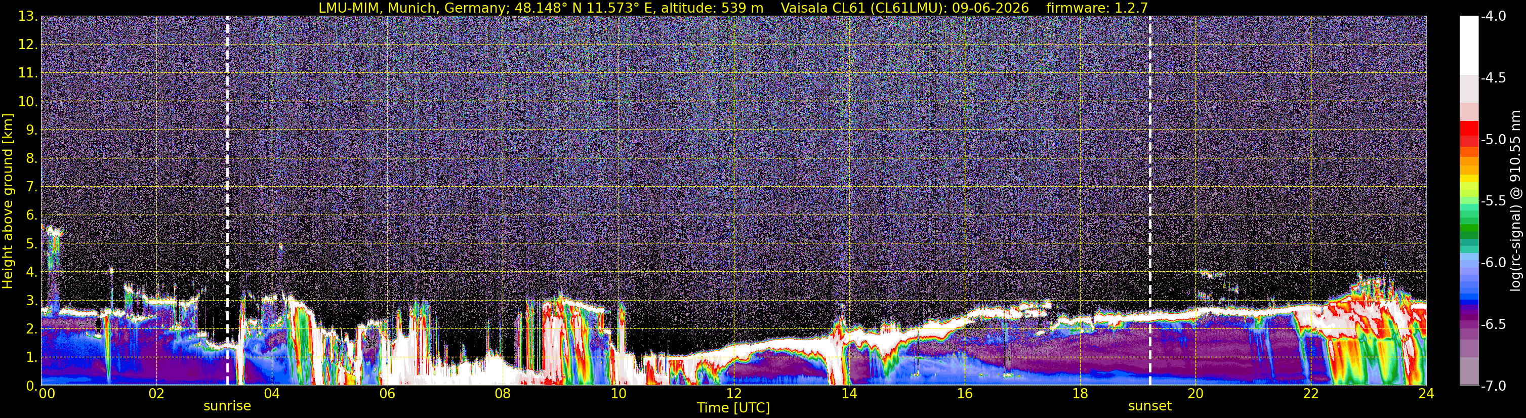Image resolution: width=1526 pixels, height=418 pixels.
Task: Click the 'Time [UTC]' axis label
Action: pos(733,408)
